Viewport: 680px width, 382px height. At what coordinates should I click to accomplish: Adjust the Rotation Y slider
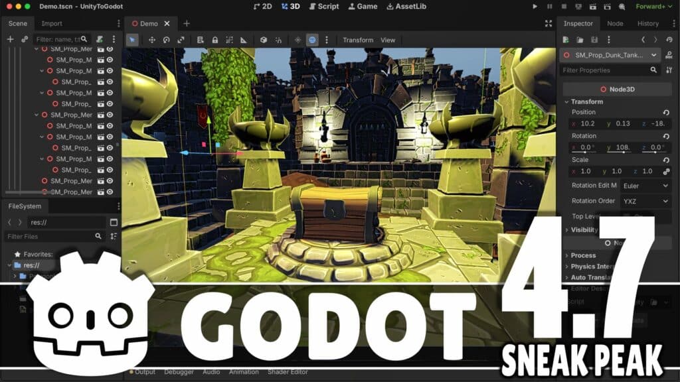coord(624,152)
